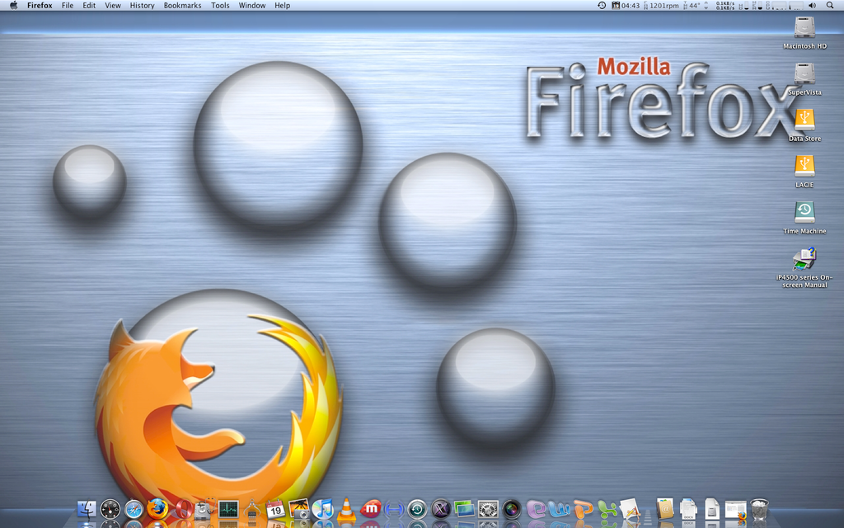Open the History menu
The width and height of the screenshot is (844, 528).
pos(142,6)
